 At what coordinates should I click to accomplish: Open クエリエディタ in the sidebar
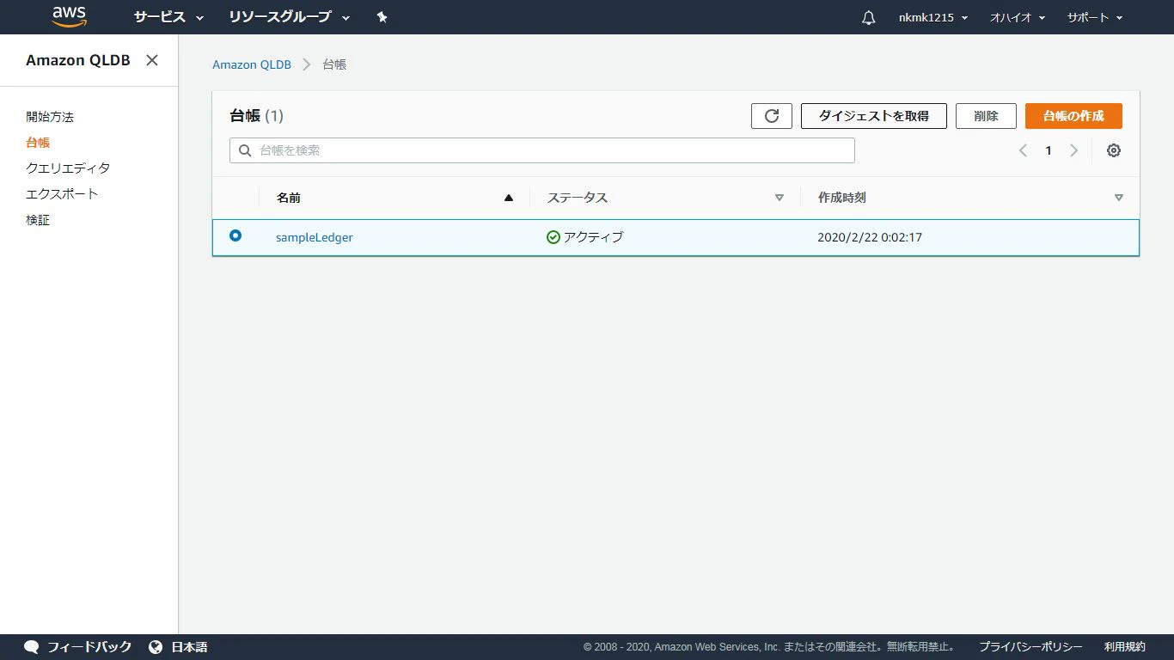(x=68, y=168)
